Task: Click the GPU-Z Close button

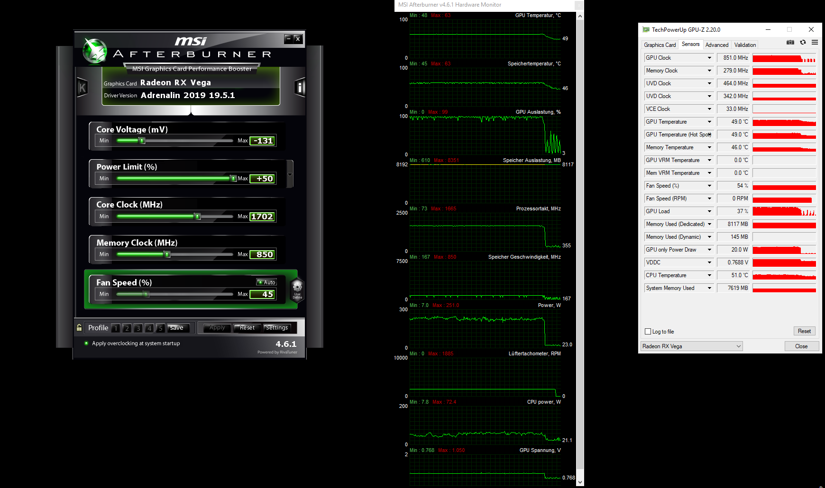Action: click(801, 346)
